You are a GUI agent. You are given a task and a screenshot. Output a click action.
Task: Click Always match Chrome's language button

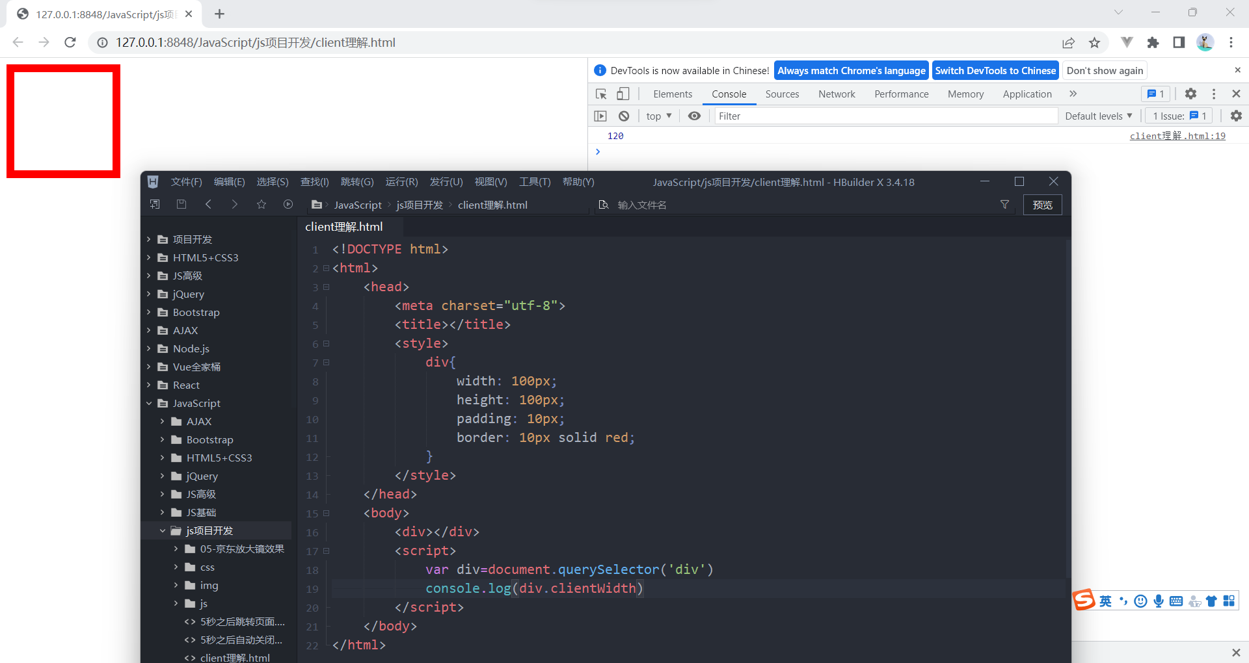(x=852, y=70)
